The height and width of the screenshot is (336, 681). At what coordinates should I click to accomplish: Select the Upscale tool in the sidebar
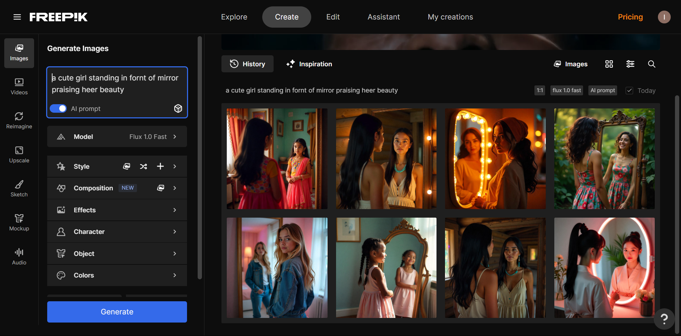point(19,155)
